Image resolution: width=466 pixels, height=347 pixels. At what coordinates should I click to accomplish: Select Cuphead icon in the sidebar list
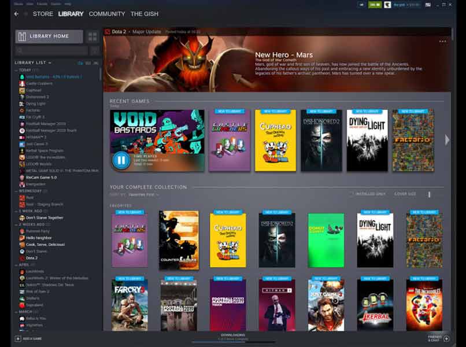point(22,90)
